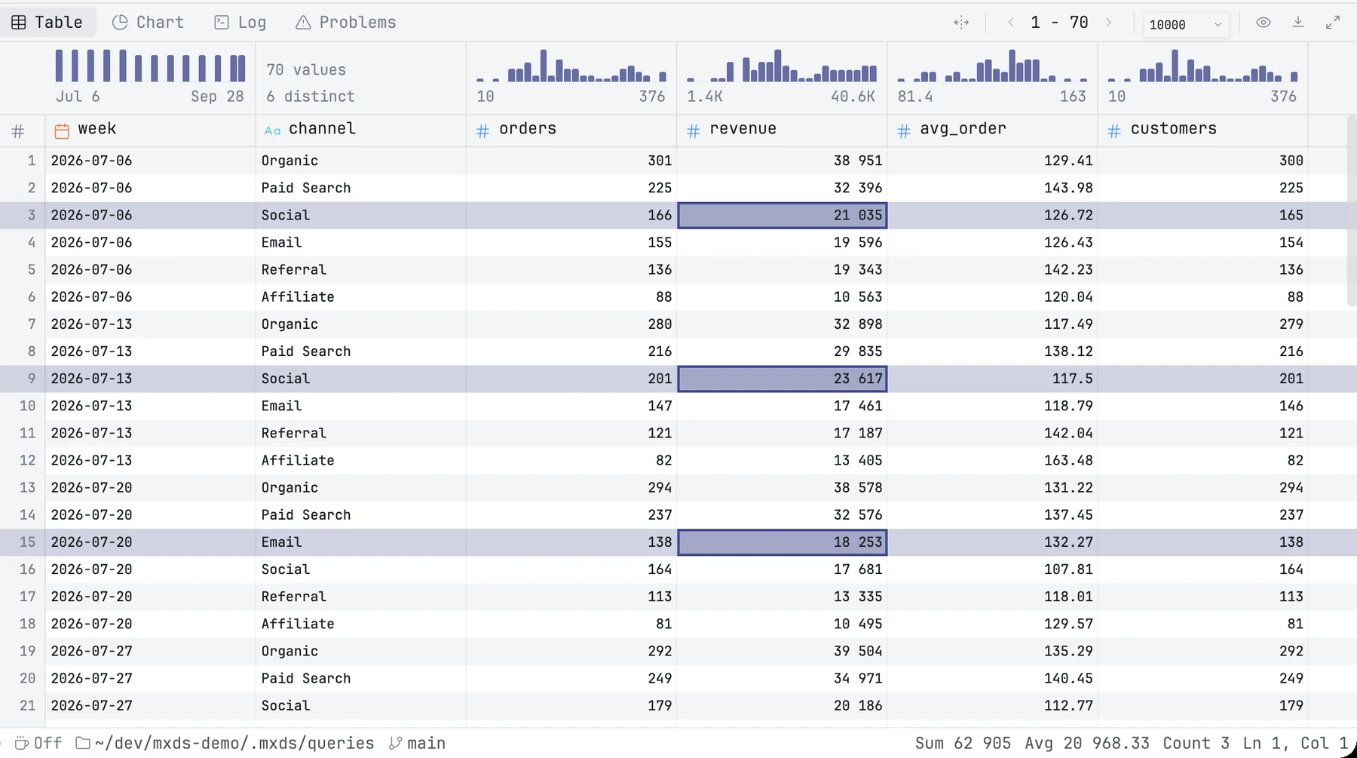Toggle the eye visibility icon

pos(1264,23)
